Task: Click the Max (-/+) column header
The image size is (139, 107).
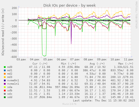Action: tap(126, 64)
